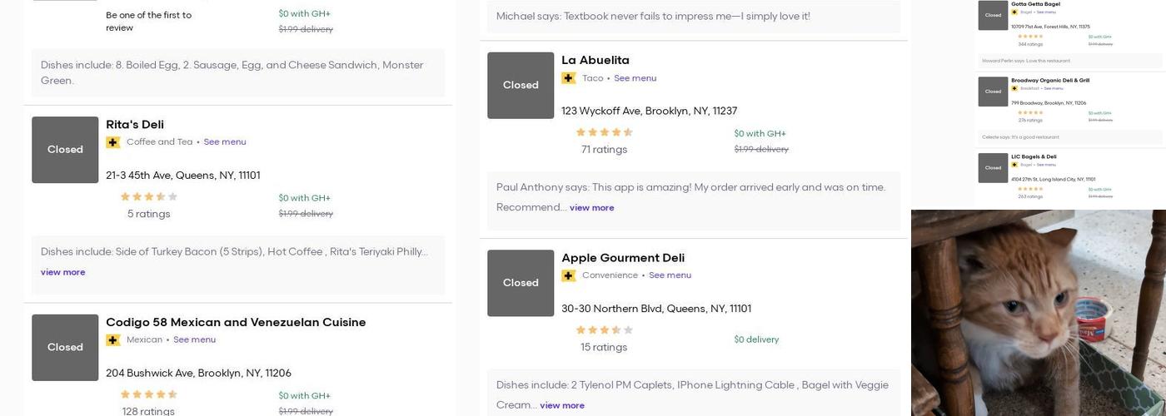Select Broadway Organic Deli & Grill in small preview

pyautogui.click(x=1049, y=81)
